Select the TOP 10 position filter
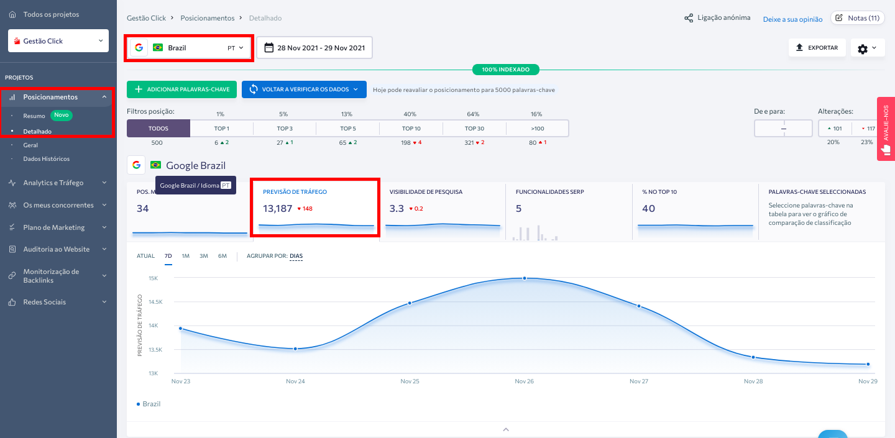The image size is (895, 438). click(411, 129)
